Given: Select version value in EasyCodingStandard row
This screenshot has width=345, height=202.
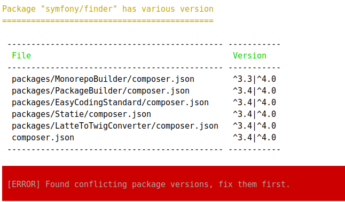Looking at the screenshot, I should pos(254,103).
